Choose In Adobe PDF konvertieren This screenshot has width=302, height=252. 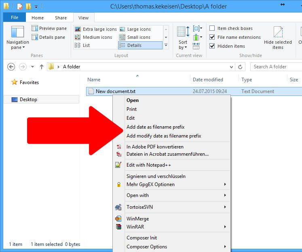click(x=155, y=147)
